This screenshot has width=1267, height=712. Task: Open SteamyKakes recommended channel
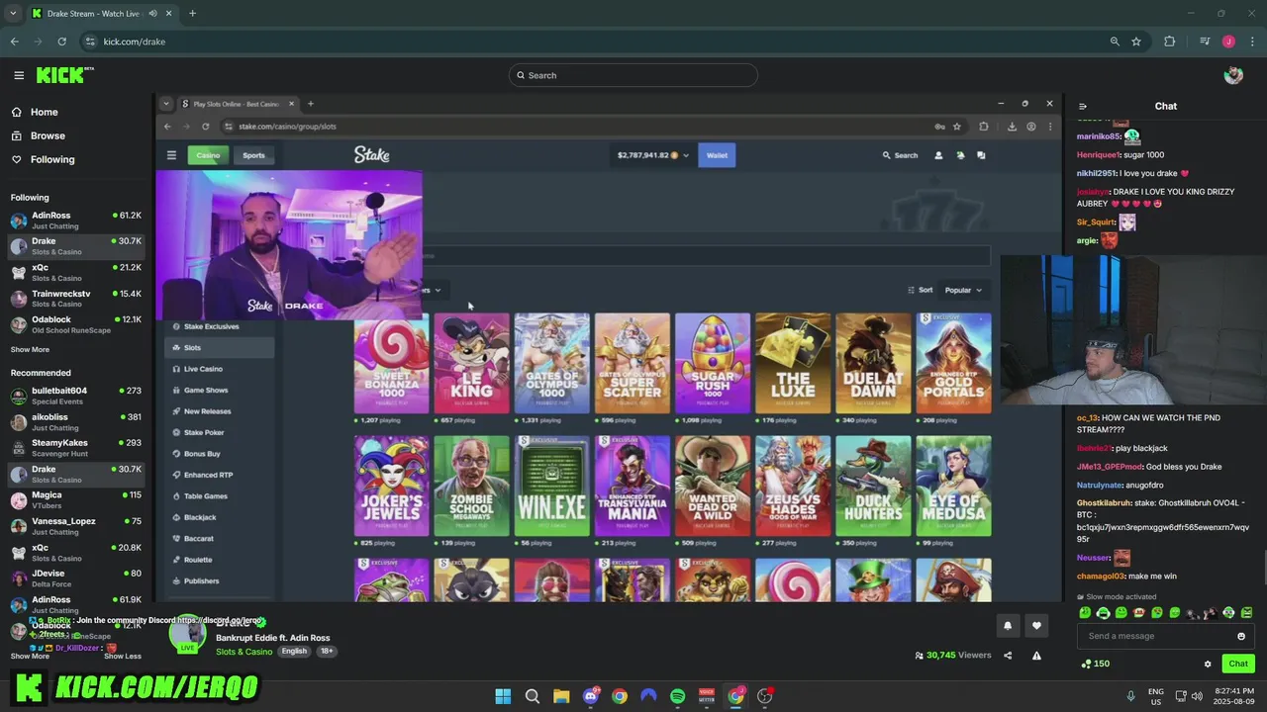[x=76, y=448]
